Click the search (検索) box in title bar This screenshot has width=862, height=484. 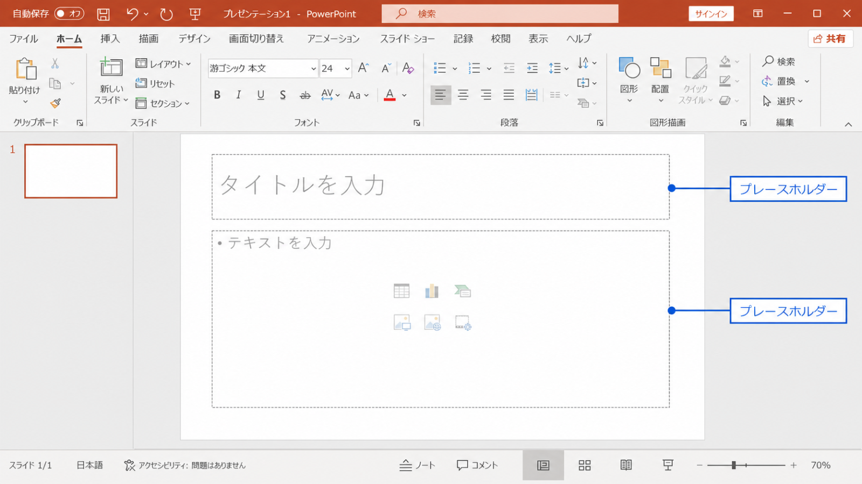pyautogui.click(x=500, y=14)
